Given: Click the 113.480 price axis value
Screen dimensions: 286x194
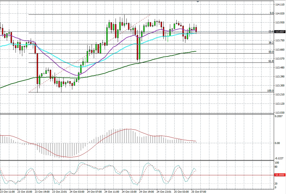Looking at the screenshot, I should click(x=280, y=68).
